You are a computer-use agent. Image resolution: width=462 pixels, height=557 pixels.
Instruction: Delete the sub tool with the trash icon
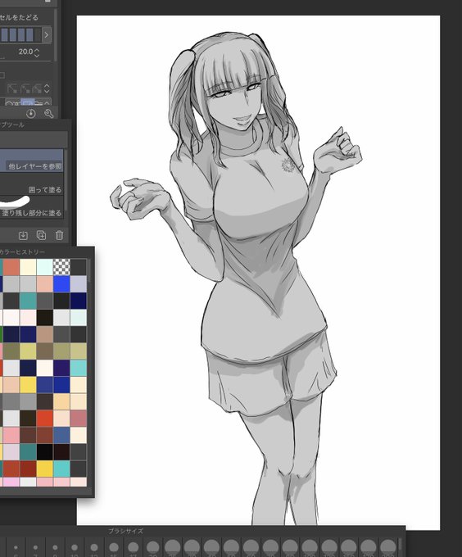pyautogui.click(x=59, y=235)
